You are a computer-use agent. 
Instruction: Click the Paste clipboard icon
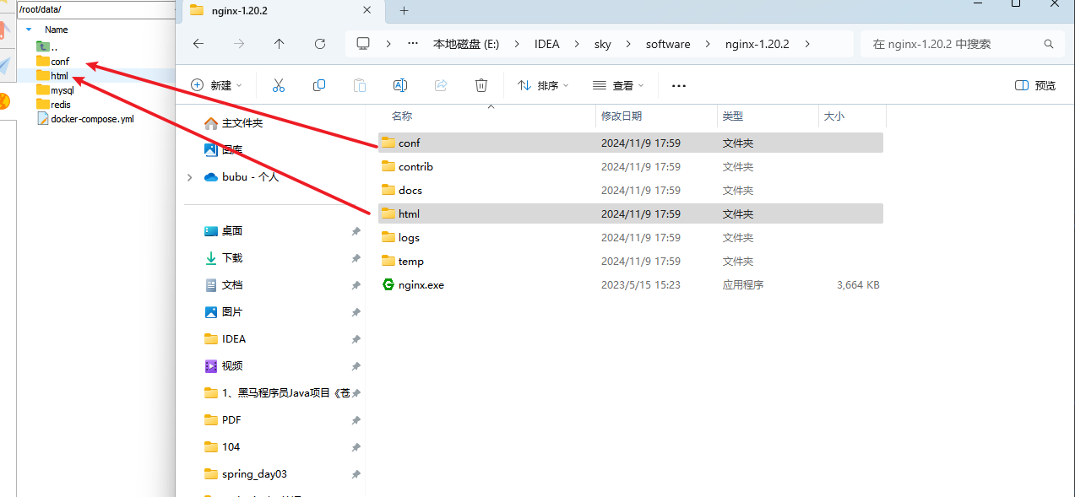click(360, 85)
